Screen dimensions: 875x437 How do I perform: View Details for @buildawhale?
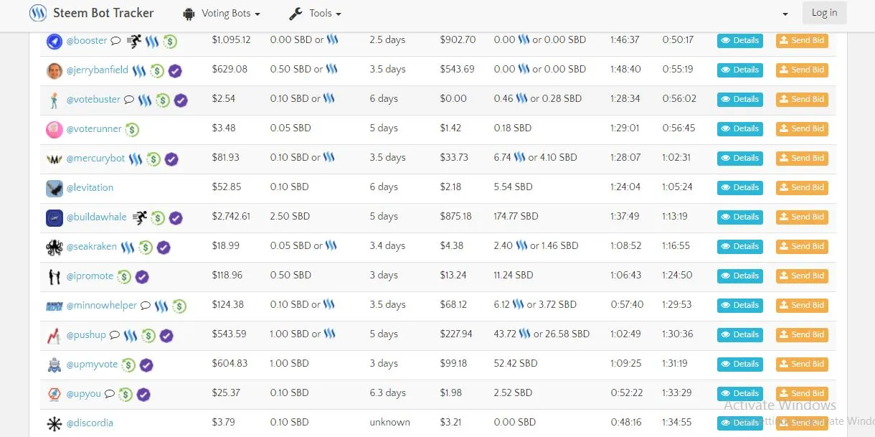coord(740,217)
